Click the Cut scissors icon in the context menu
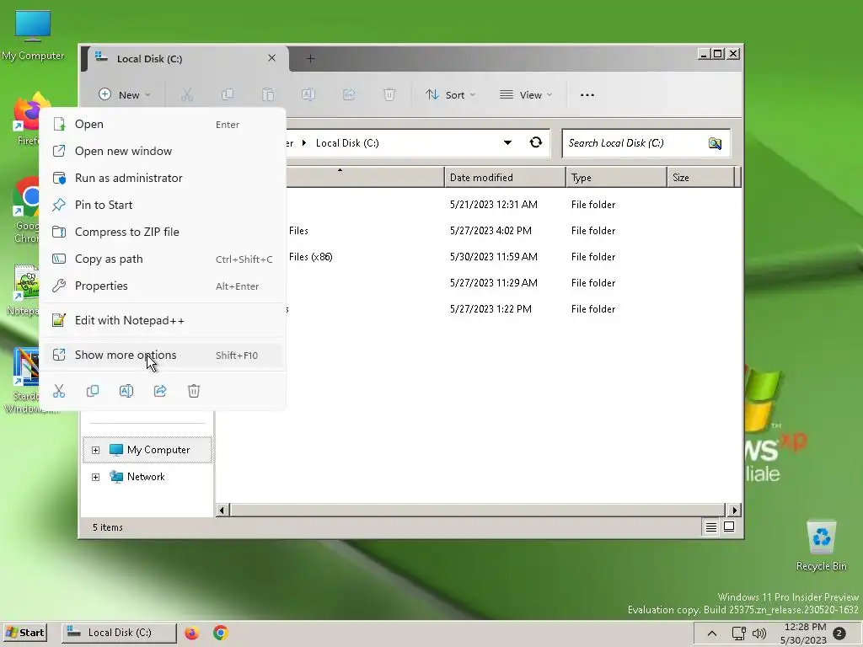This screenshot has width=863, height=647. click(59, 391)
